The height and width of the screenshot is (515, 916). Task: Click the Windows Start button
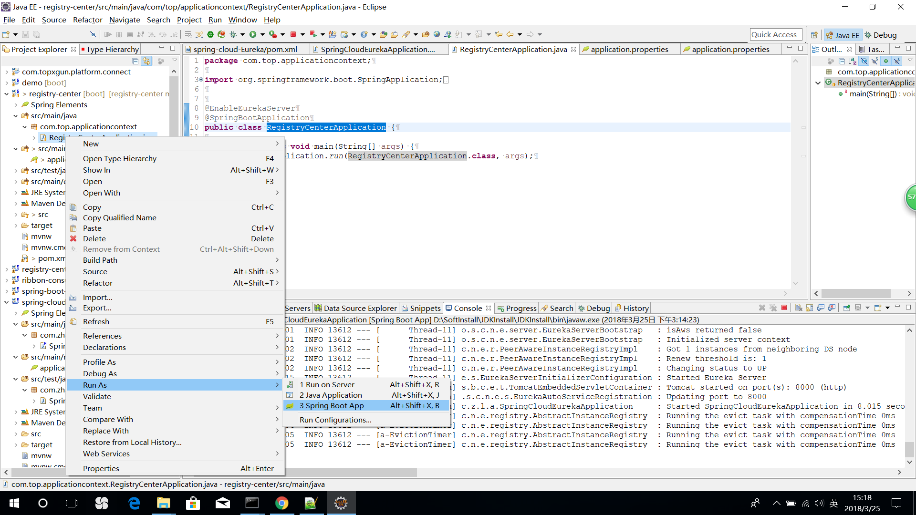pyautogui.click(x=14, y=503)
